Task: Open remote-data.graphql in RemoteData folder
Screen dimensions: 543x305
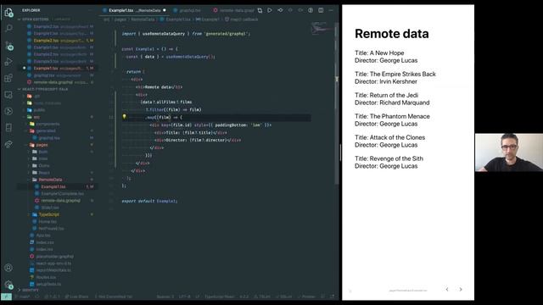Action: (60, 200)
